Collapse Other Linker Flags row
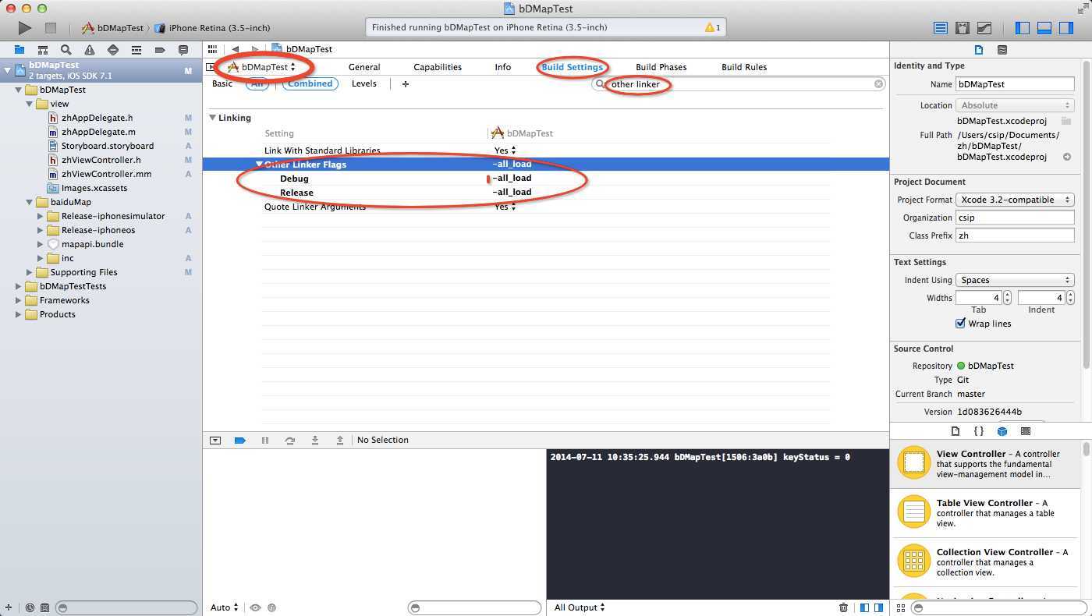 tap(259, 165)
